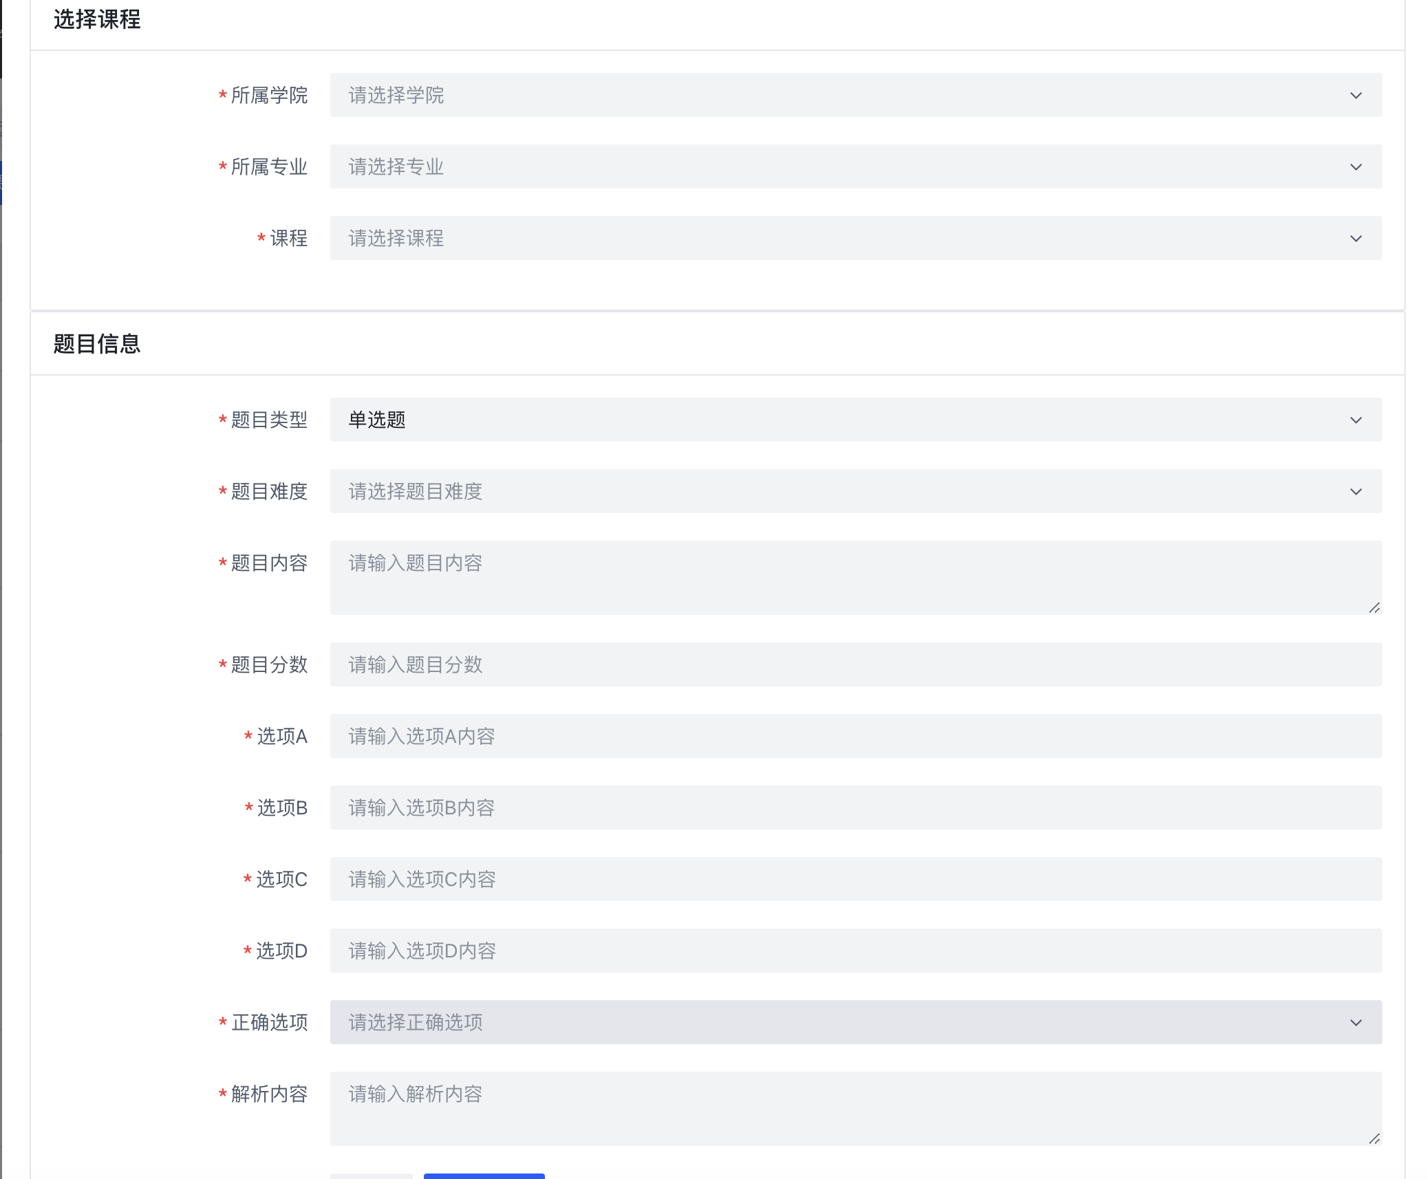The height and width of the screenshot is (1179, 1427).
Task: Click the 题目内容 field label
Action: click(269, 563)
